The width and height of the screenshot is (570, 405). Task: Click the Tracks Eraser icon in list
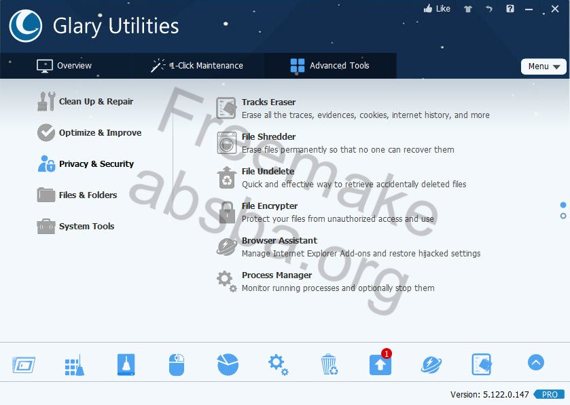tap(226, 108)
